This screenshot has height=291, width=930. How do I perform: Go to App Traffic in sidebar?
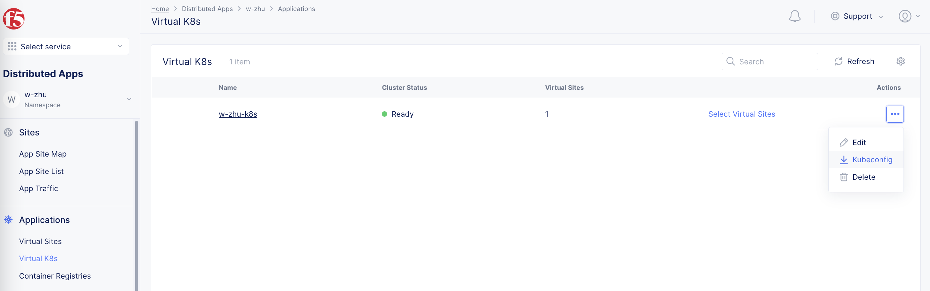pyautogui.click(x=38, y=189)
